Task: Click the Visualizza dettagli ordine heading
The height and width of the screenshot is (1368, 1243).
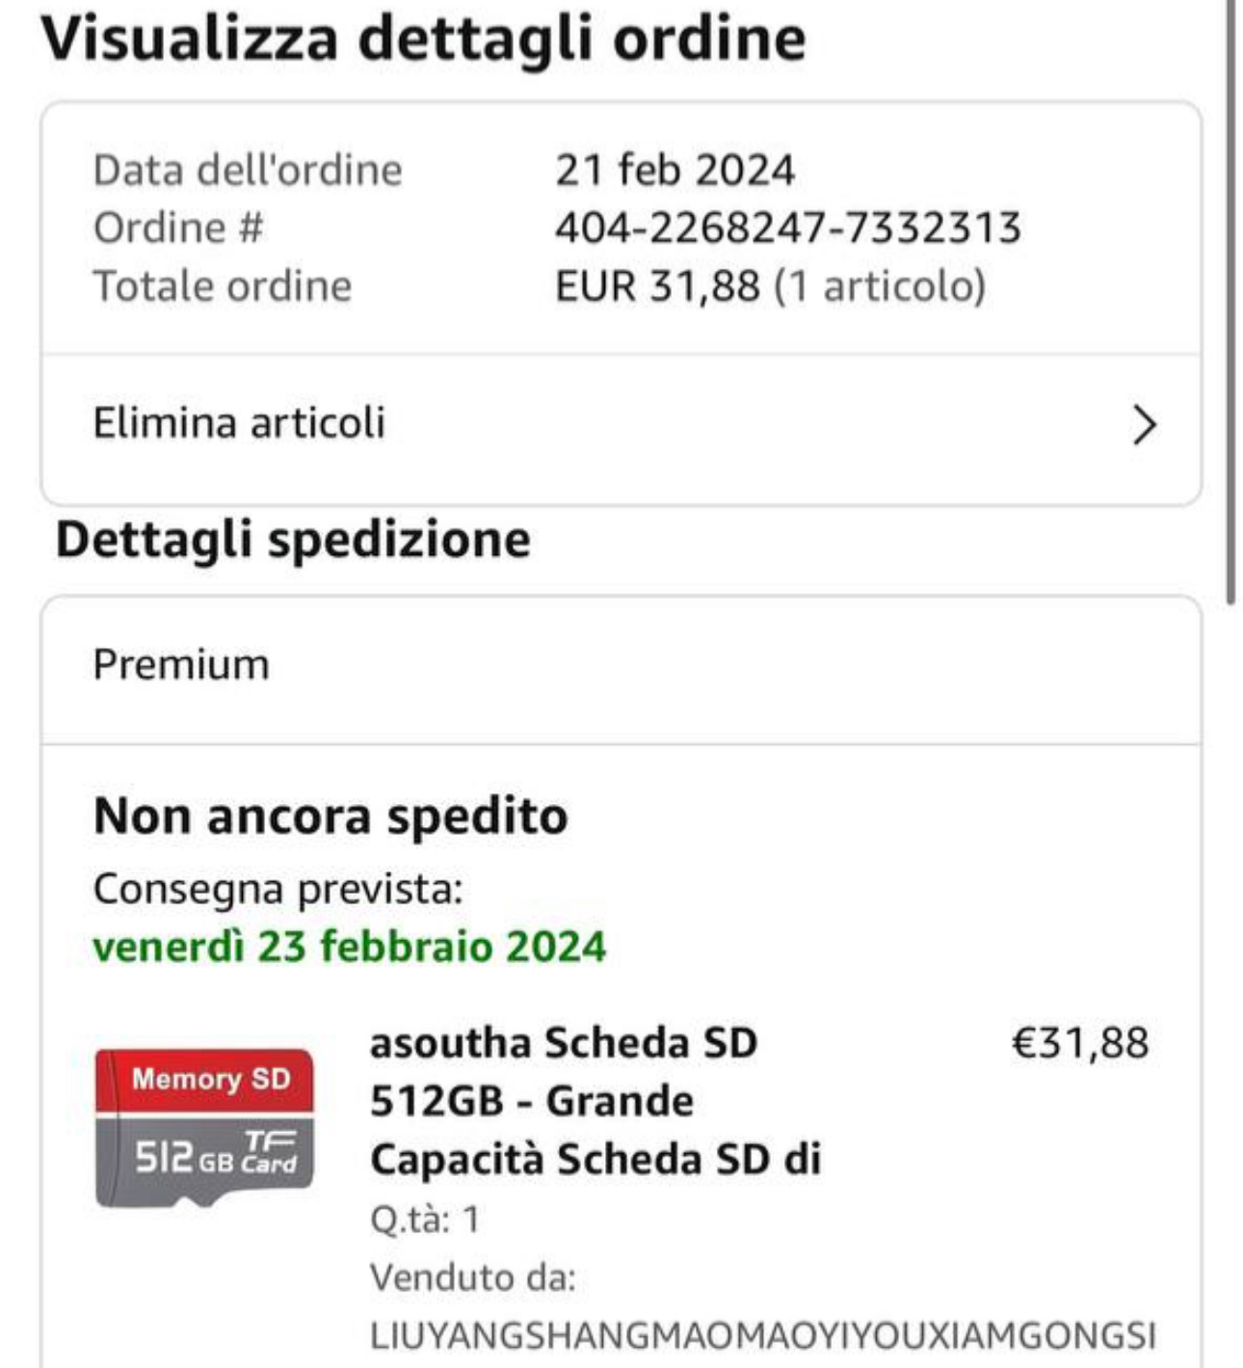Action: point(423,39)
